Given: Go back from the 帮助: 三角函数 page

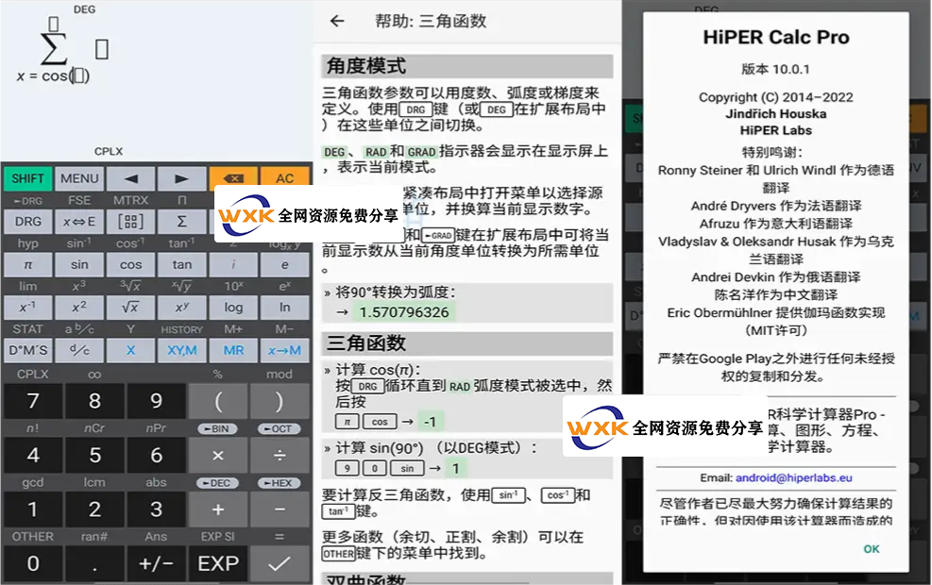Looking at the screenshot, I should [x=337, y=22].
